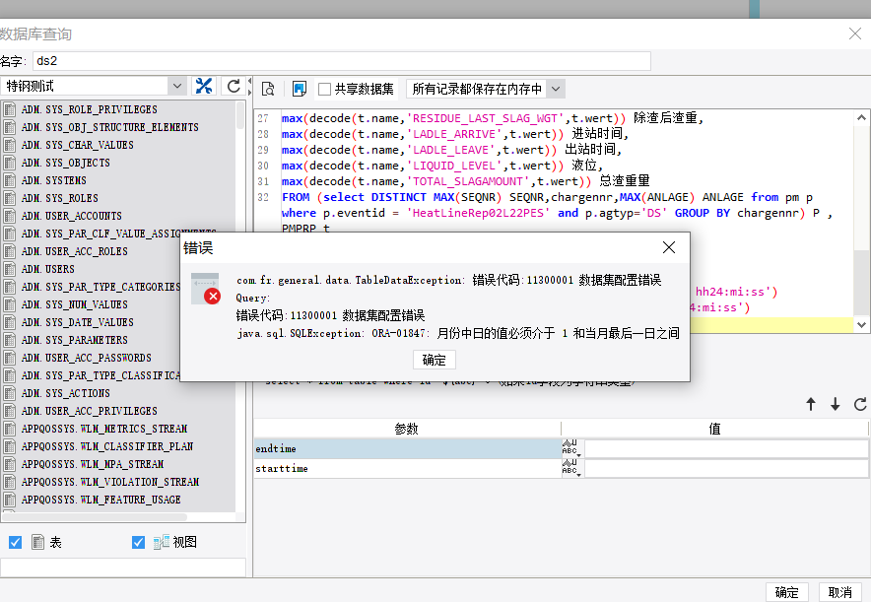Click the 取消 cancel button
Screen dimensions: 871x602
839,592
